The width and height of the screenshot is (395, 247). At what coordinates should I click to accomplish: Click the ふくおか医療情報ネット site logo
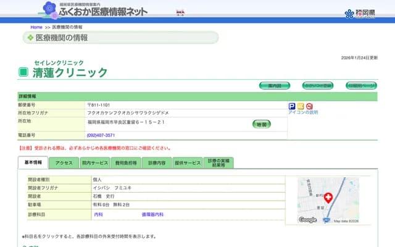point(93,10)
